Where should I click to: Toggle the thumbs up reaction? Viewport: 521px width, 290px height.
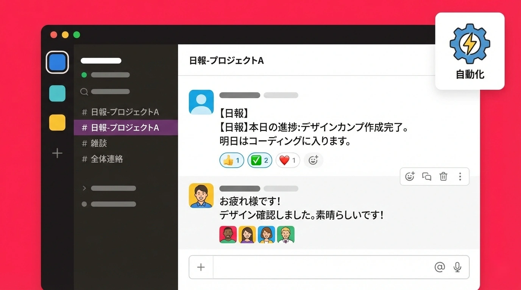(231, 160)
